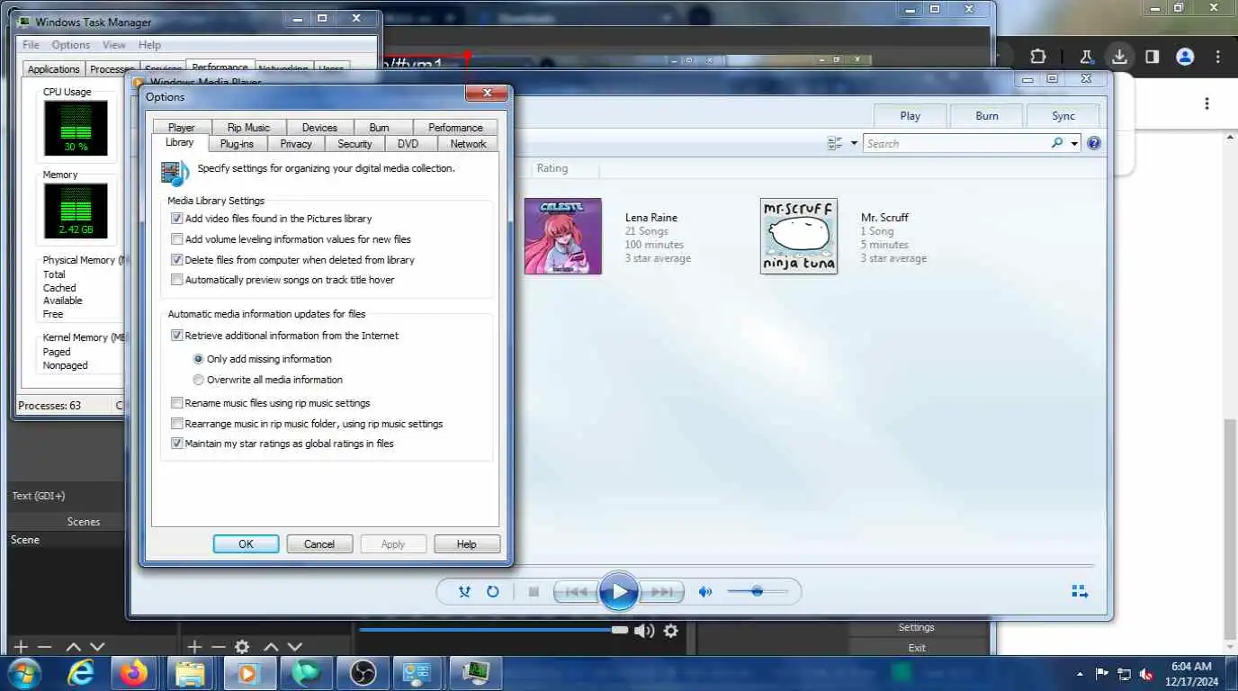Start playback with the round blue play button
This screenshot has height=691, width=1238.
click(x=619, y=592)
